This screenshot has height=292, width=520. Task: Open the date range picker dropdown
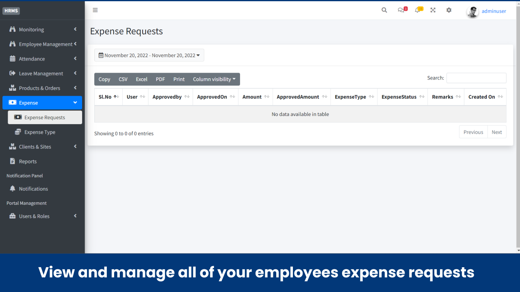pyautogui.click(x=149, y=55)
